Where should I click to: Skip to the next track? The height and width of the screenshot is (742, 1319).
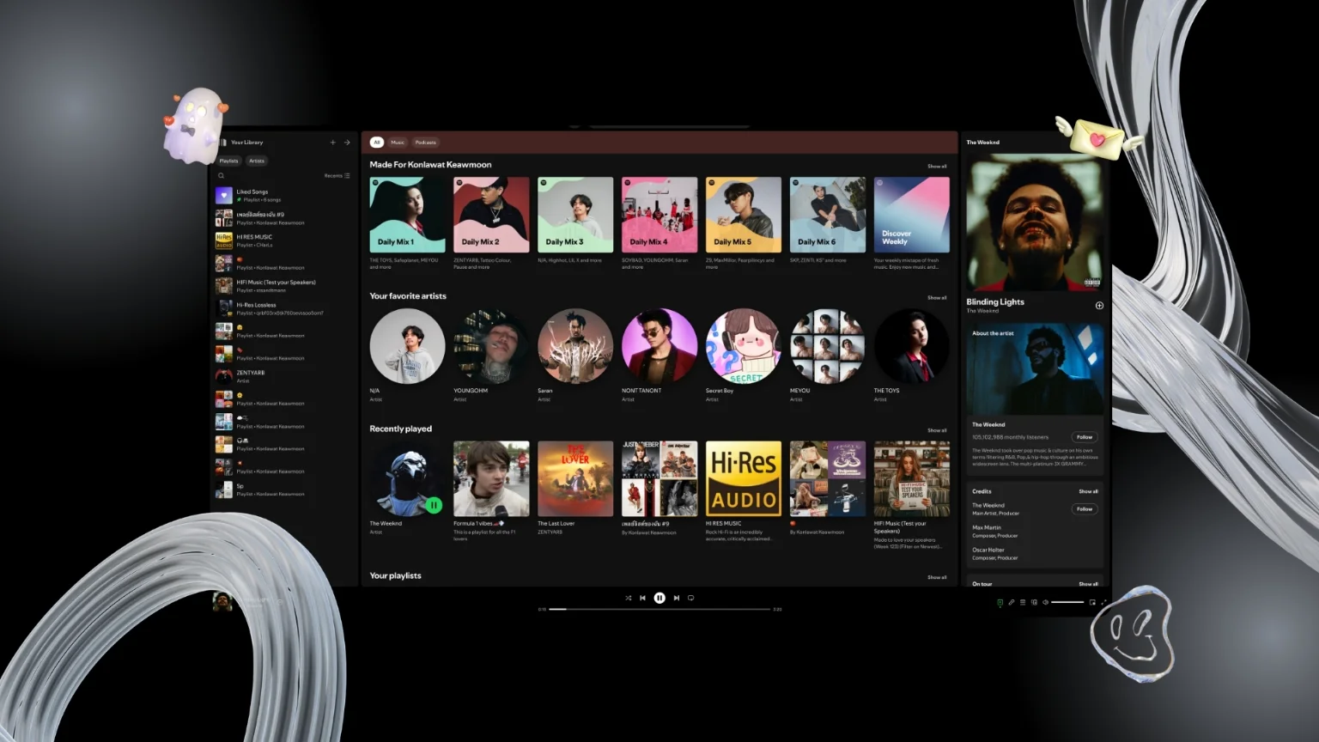tap(676, 598)
